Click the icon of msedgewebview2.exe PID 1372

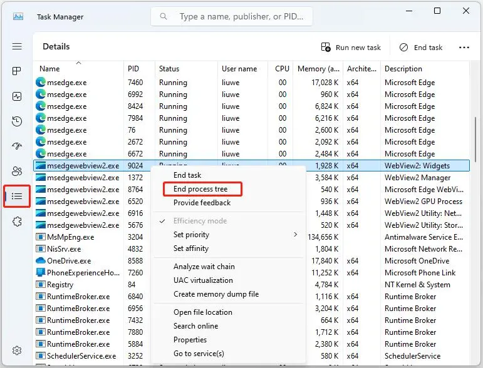pyautogui.click(x=40, y=178)
